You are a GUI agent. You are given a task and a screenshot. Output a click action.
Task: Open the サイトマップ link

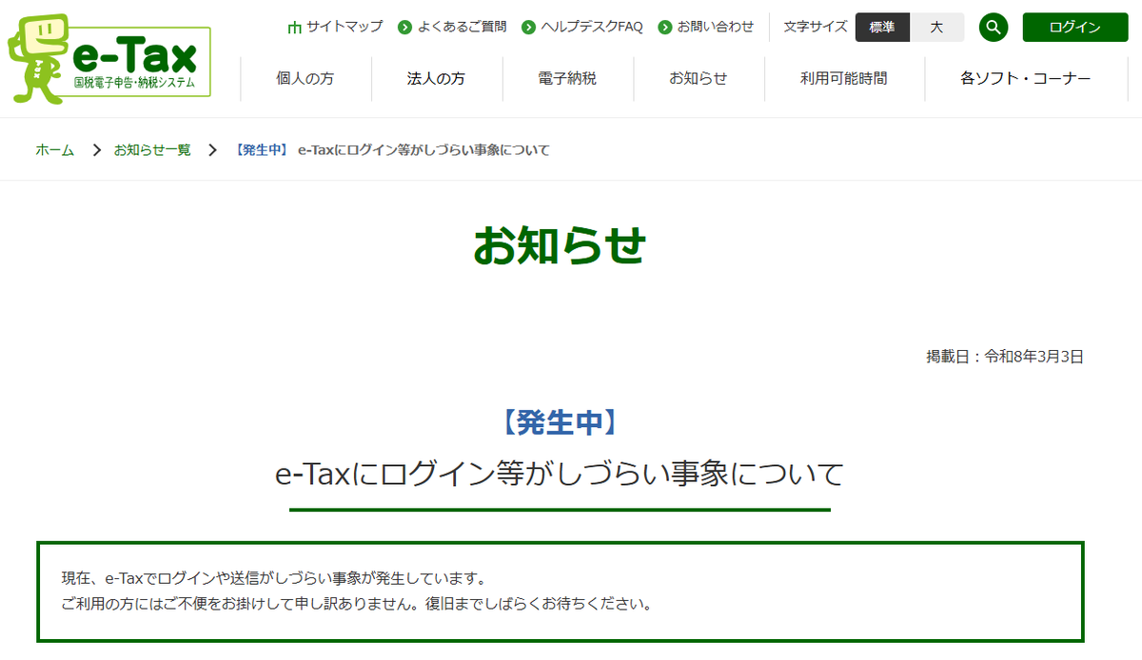point(345,27)
